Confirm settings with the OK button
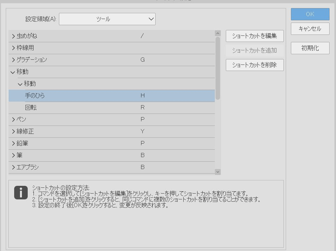This screenshot has width=336, height=251. pos(309,14)
